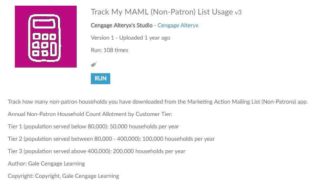The width and height of the screenshot is (318, 180).
Task: Select the Cengage Alteryx's Studio bold text
Action: (122, 25)
